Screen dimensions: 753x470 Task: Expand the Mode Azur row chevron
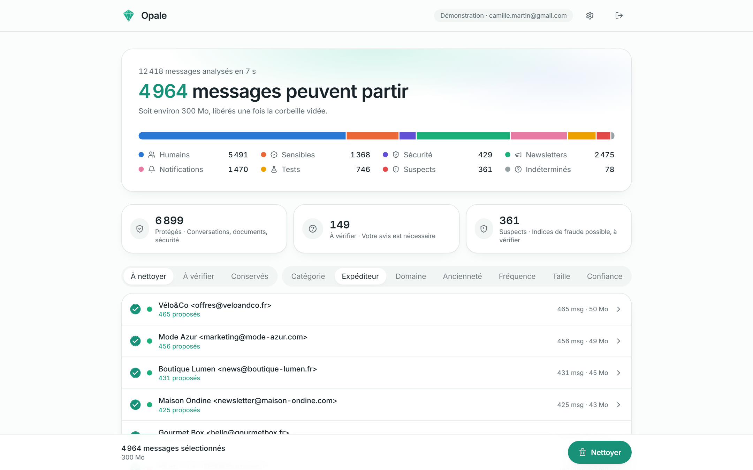coord(619,341)
